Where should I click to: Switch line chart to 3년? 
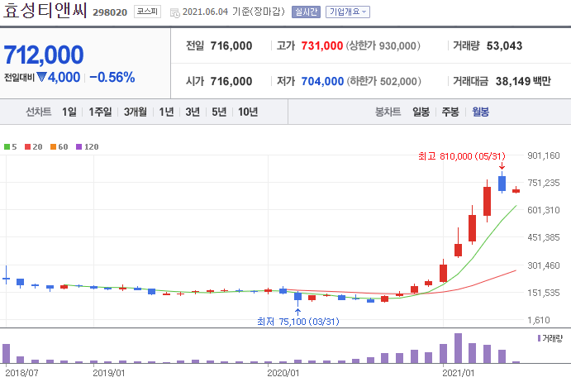coord(193,112)
